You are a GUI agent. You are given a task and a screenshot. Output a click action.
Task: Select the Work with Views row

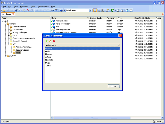coord(106,21)
